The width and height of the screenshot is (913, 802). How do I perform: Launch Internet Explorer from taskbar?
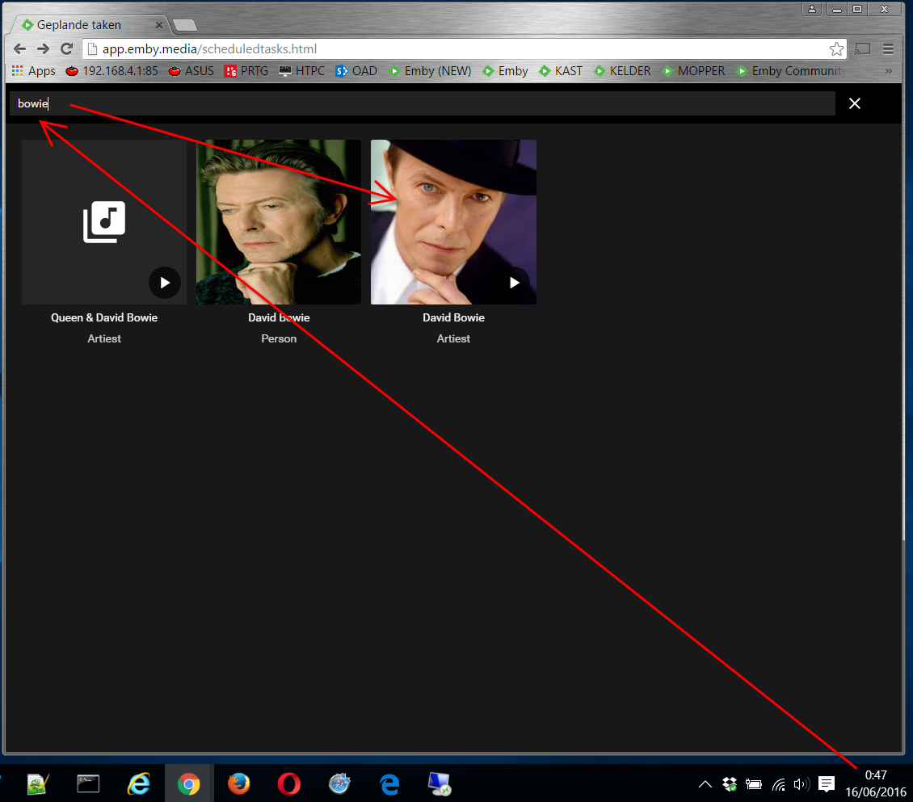click(139, 784)
